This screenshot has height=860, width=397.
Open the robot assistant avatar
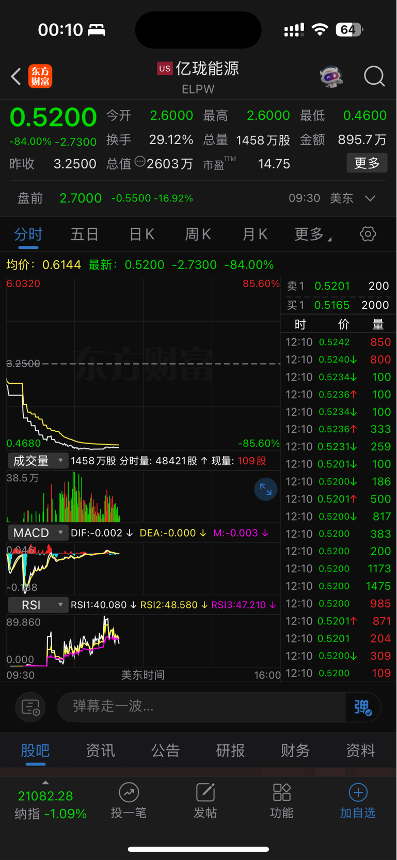[331, 76]
